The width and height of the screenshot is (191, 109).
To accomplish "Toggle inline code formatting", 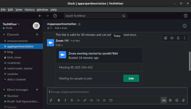I will coord(78,100).
